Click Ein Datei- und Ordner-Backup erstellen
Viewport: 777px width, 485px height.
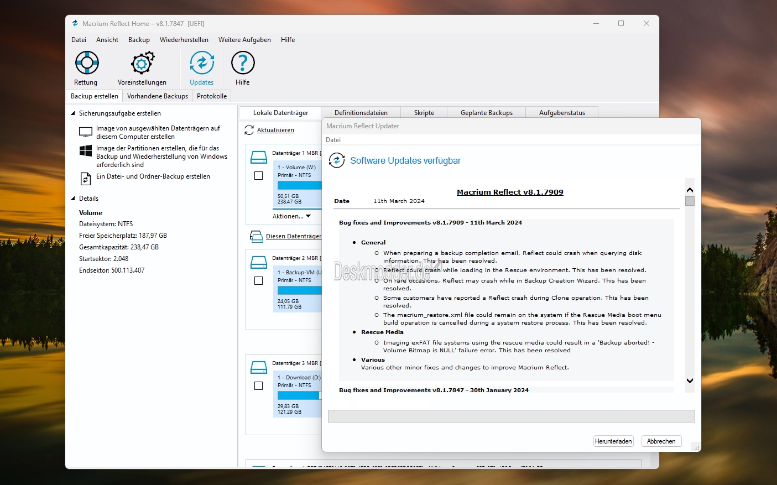tap(153, 176)
